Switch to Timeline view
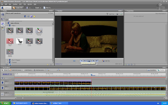Screen dimensions: 168x105 point(161,70)
